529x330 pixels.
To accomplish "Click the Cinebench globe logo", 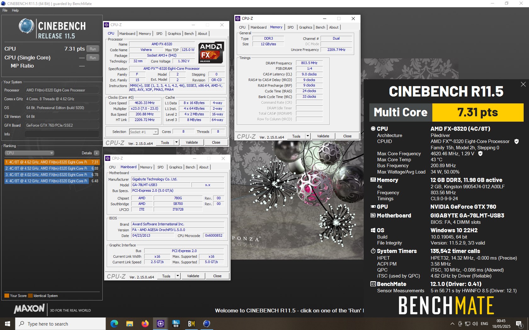I will [x=26, y=26].
